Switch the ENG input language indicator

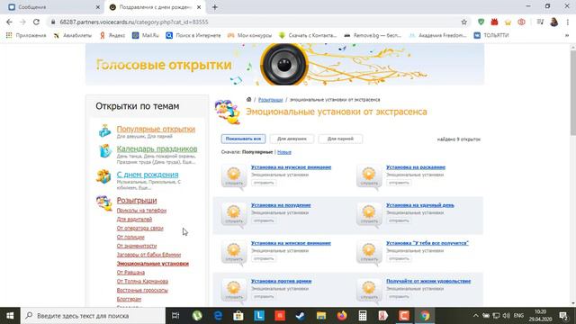click(518, 316)
